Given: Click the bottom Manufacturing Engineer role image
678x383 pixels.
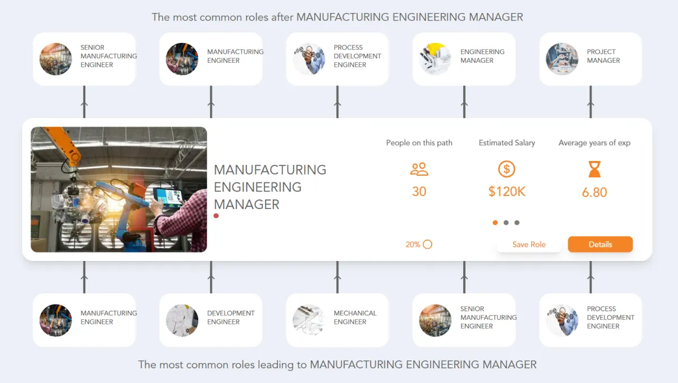Looking at the screenshot, I should pos(56,320).
